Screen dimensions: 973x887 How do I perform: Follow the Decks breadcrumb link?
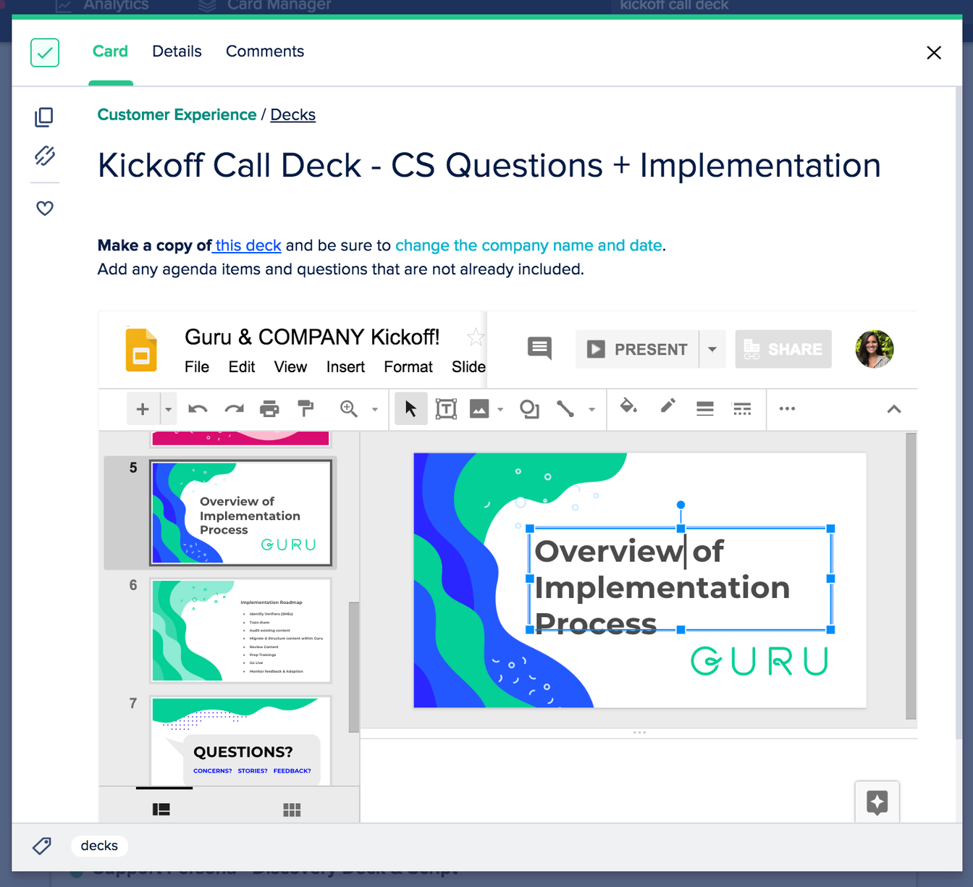292,114
